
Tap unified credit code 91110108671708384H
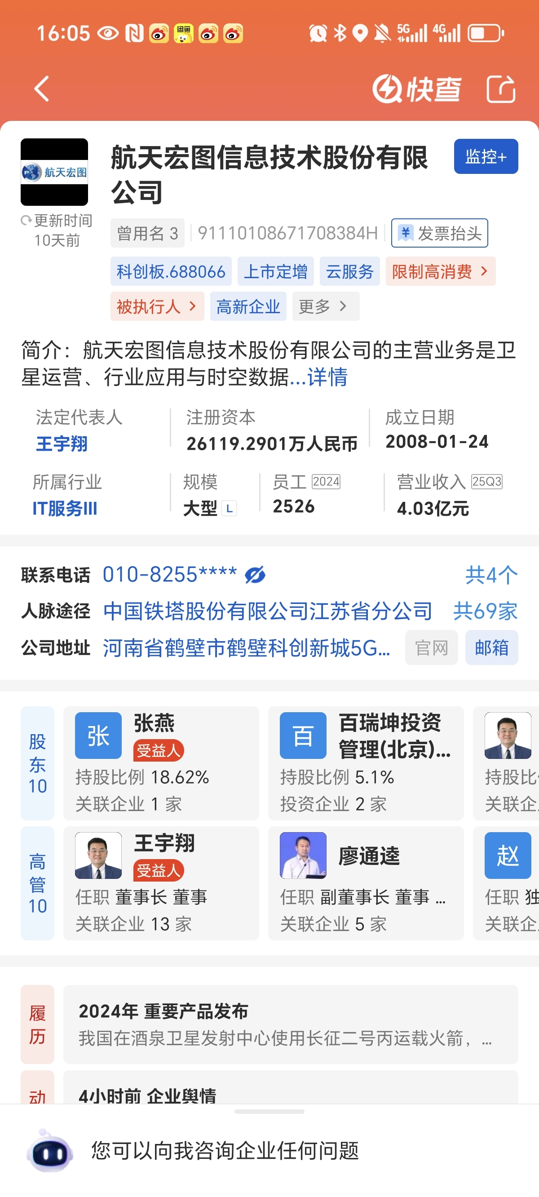(x=288, y=233)
